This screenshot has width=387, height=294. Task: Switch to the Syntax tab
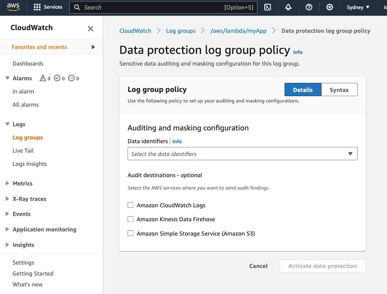[x=339, y=90]
